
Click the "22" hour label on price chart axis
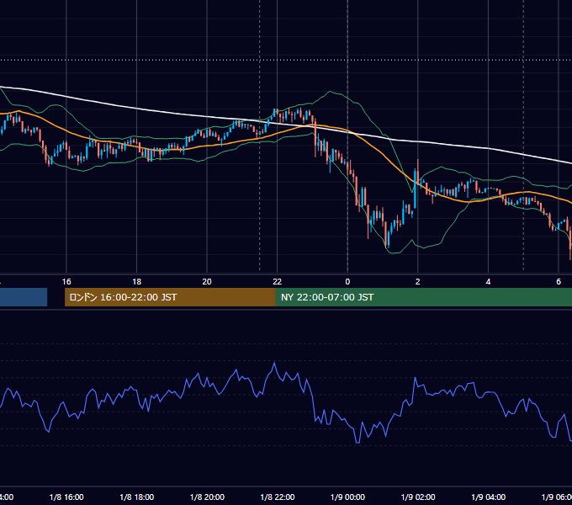click(278, 282)
